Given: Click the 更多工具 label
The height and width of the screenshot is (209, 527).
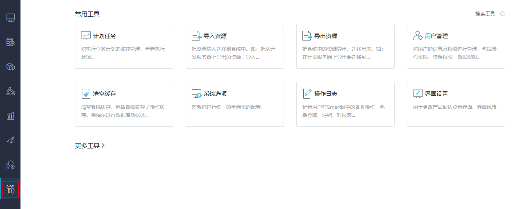Looking at the screenshot, I should [87, 146].
